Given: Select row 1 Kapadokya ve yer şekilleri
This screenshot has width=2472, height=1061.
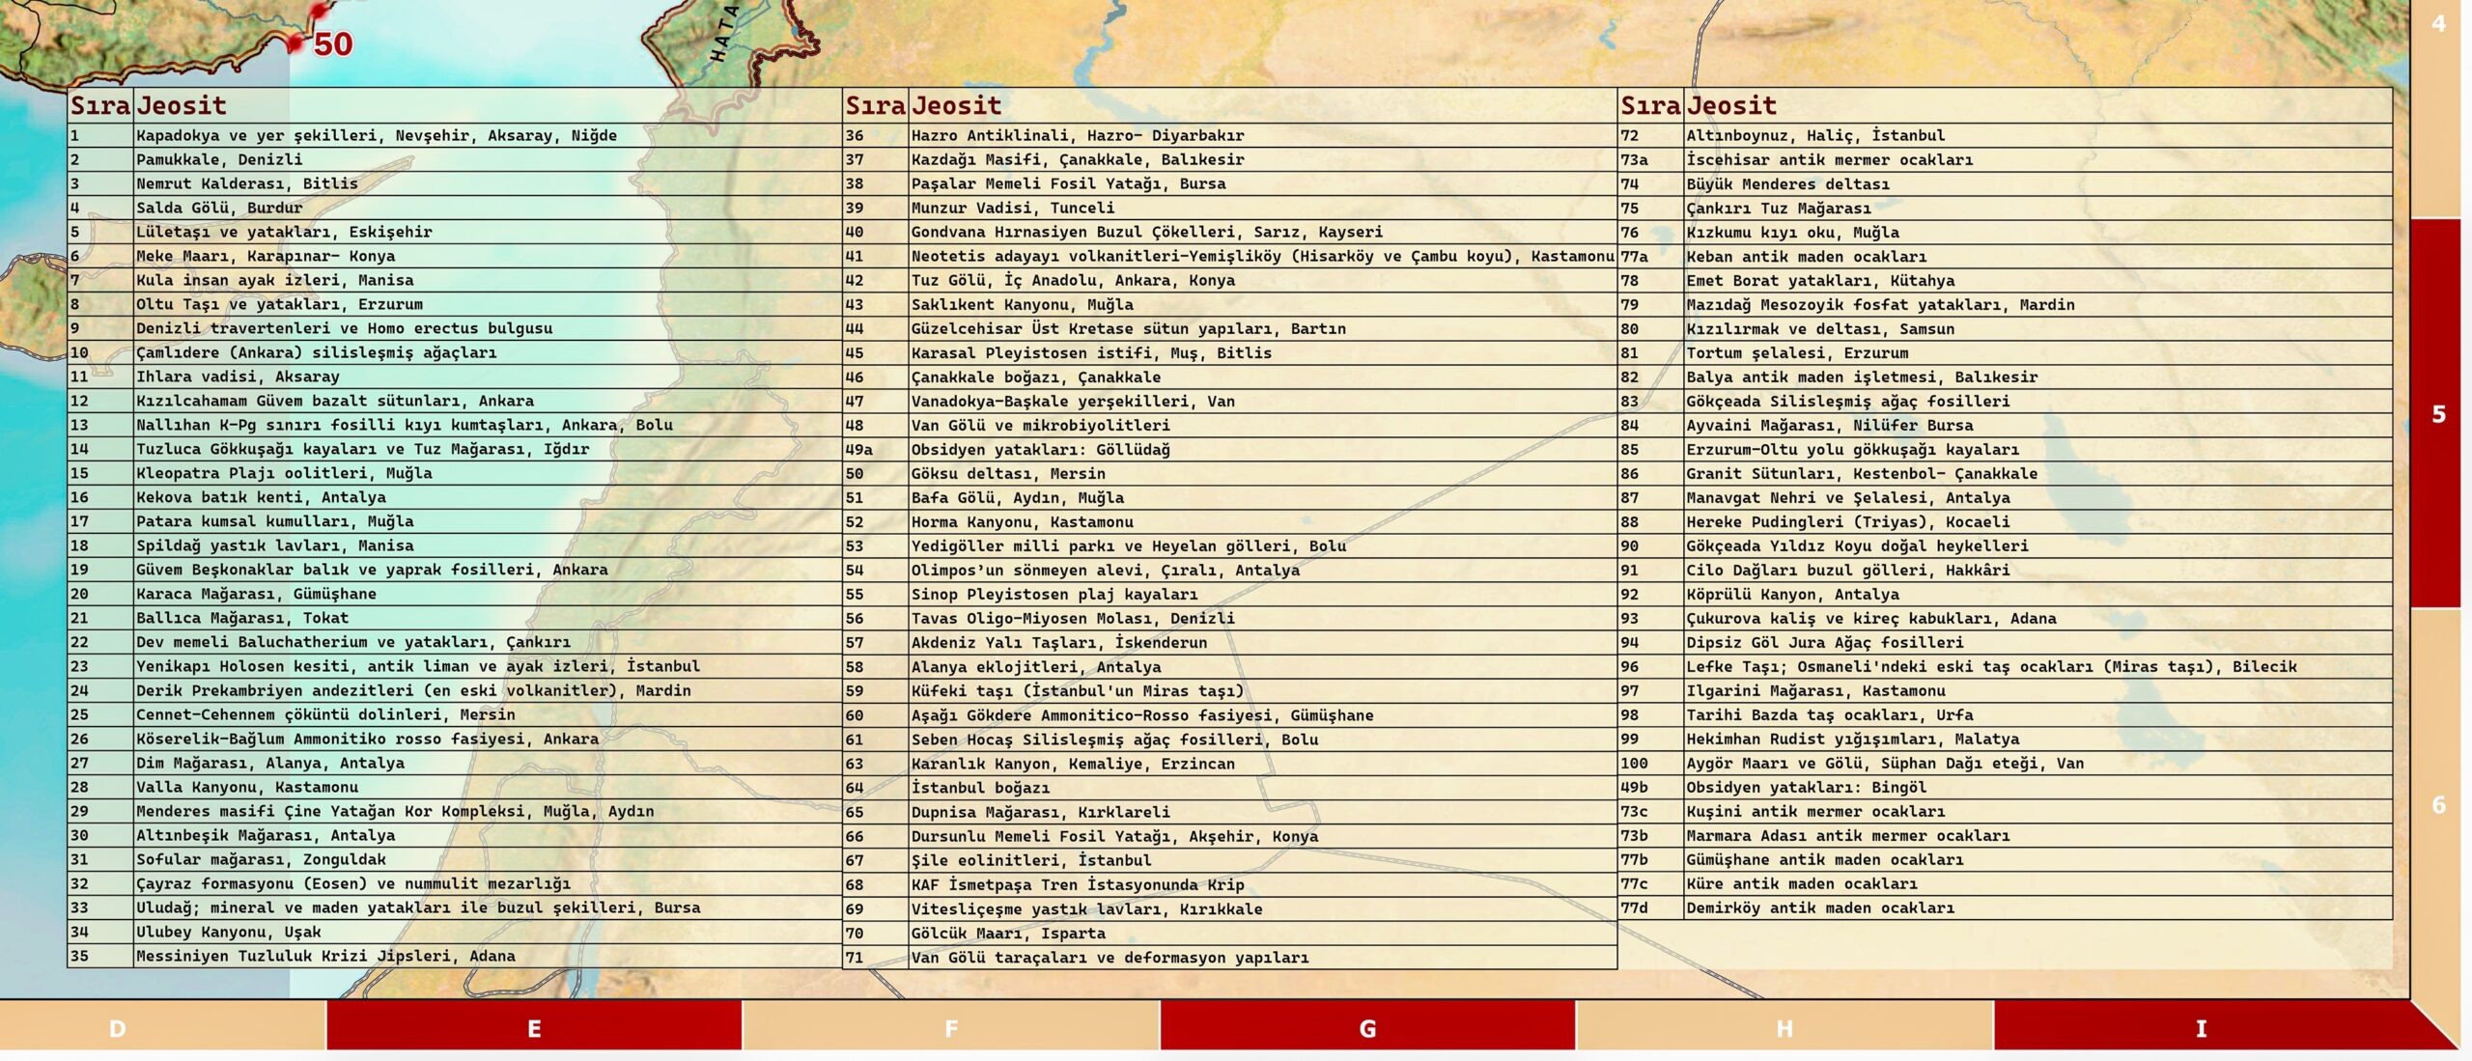Looking at the screenshot, I should click(x=376, y=135).
